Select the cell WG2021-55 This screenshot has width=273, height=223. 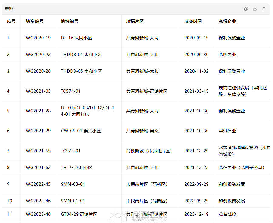38,151
